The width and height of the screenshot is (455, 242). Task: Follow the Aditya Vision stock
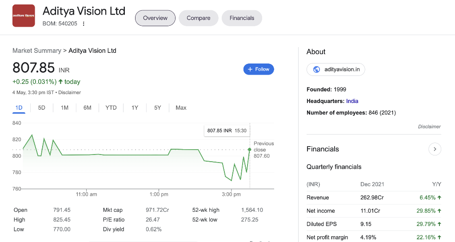point(259,69)
